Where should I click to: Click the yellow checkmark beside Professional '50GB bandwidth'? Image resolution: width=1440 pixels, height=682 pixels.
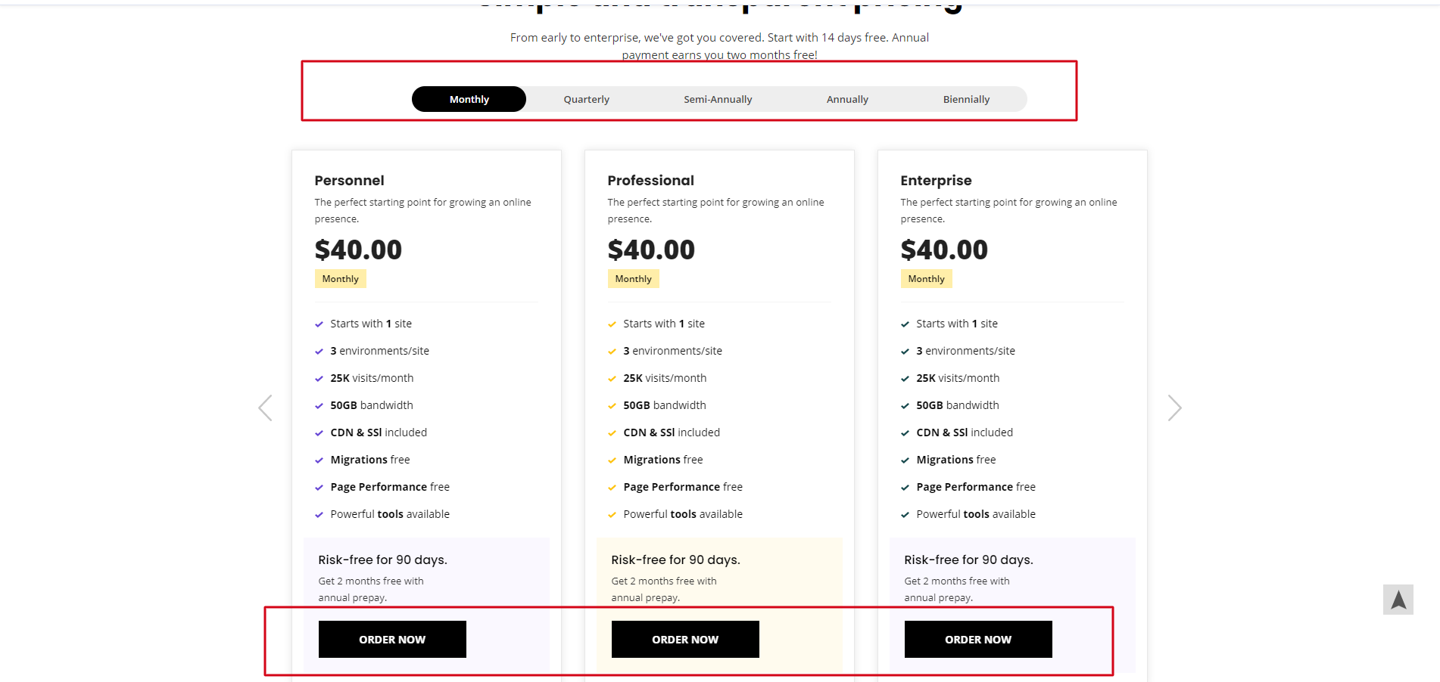[612, 406]
